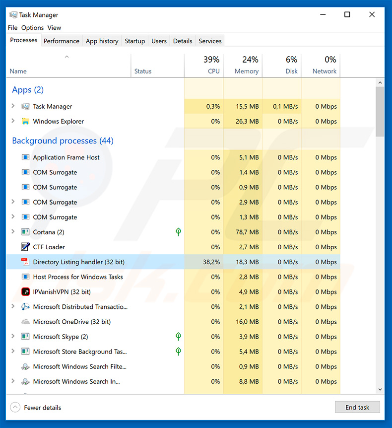
Task: Expand the COM Surrogate 1,3 MB row
Action: (13, 216)
